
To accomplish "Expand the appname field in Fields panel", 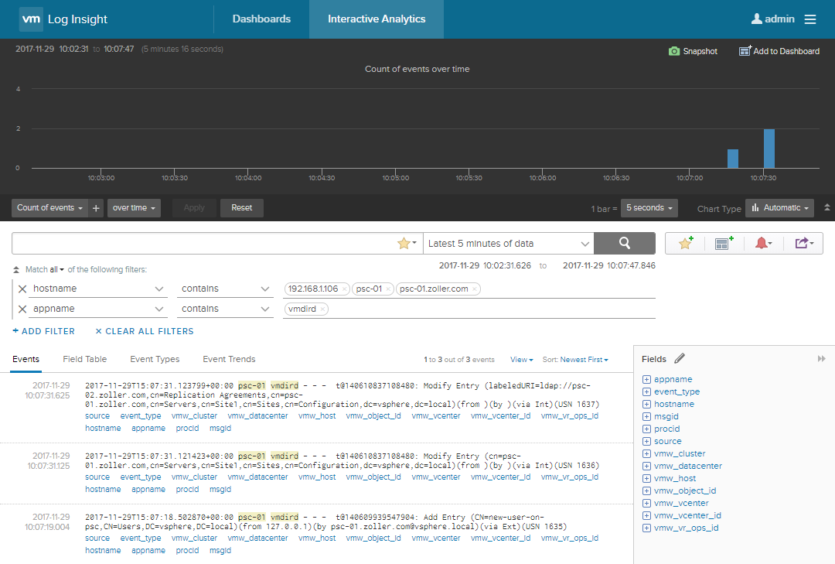I will (x=646, y=379).
